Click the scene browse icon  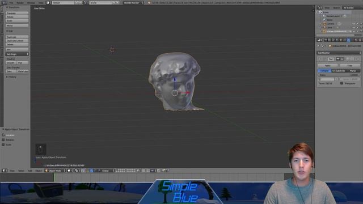86,3
